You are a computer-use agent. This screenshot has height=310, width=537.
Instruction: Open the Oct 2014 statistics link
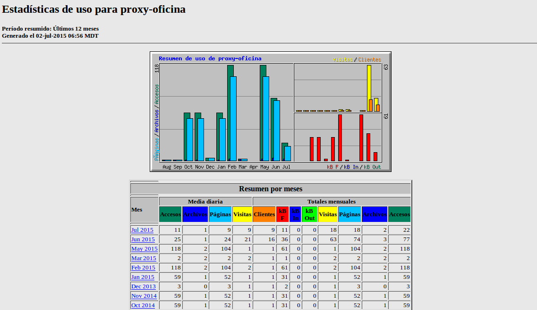(143, 305)
